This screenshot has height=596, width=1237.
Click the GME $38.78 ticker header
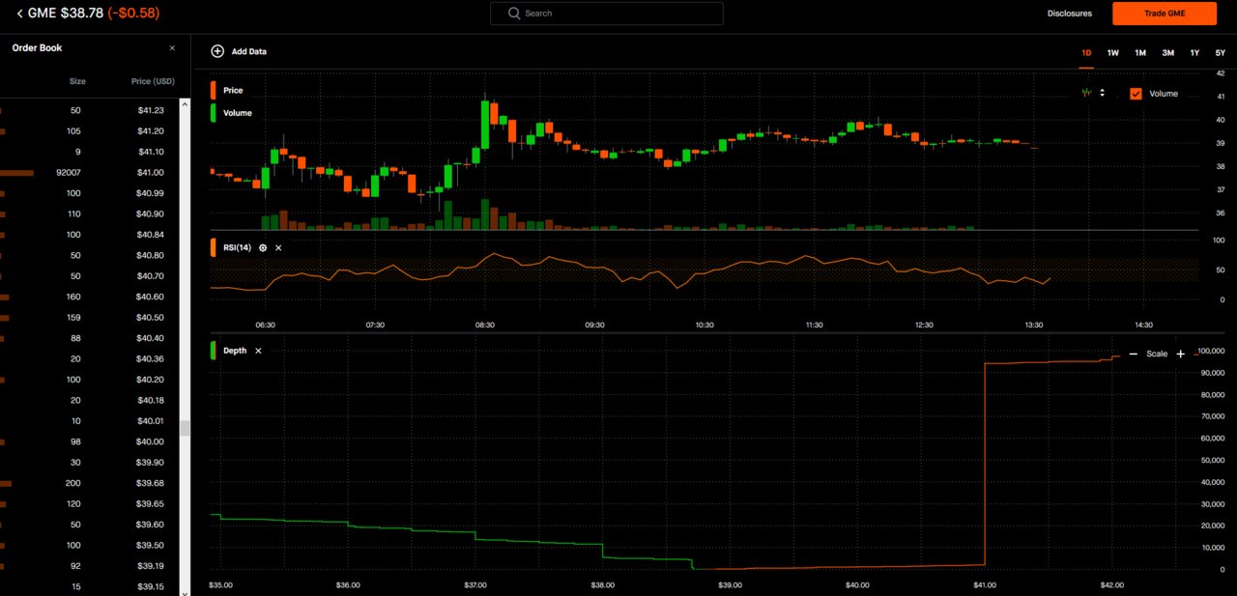point(66,14)
